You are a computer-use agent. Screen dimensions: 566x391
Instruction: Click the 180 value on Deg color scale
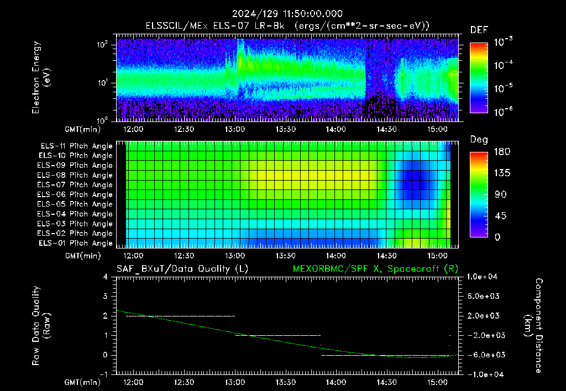(502, 152)
